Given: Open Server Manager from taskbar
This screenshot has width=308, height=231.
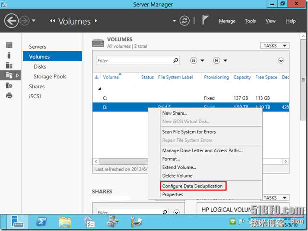Looking at the screenshot, I should coord(17,222).
